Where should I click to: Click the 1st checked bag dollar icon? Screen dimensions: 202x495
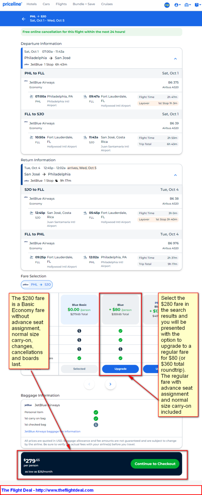[x=96, y=425]
